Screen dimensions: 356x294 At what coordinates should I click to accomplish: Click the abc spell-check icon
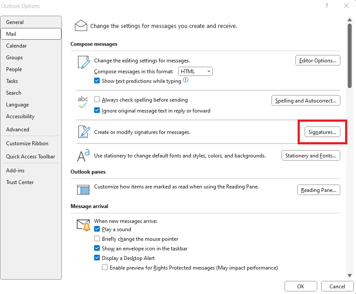[83, 102]
